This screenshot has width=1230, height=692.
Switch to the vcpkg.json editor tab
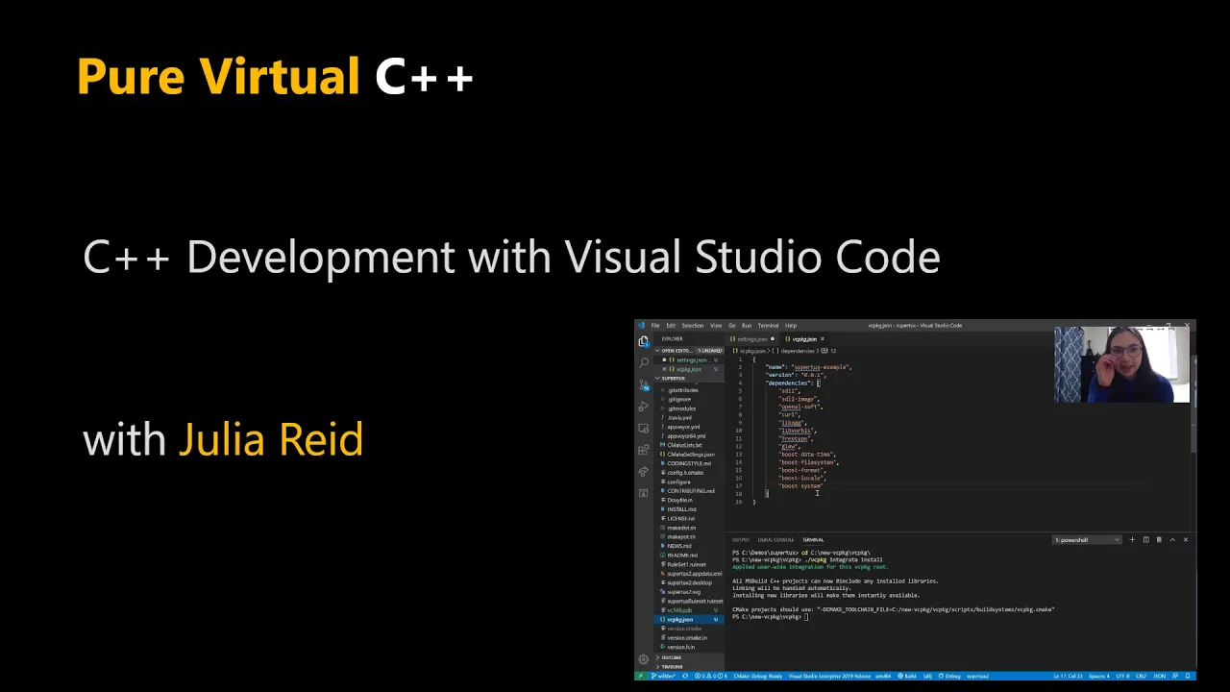(x=803, y=339)
